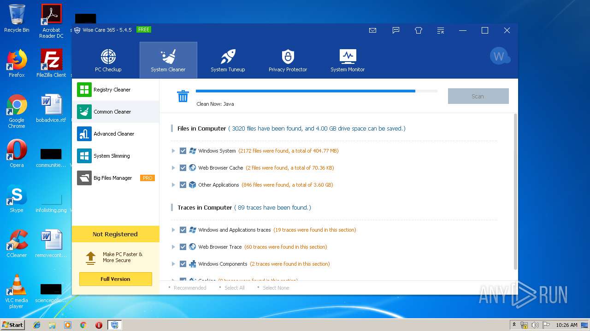Expand the Other Applications row
Screen dimensions: 590x331
(173, 185)
